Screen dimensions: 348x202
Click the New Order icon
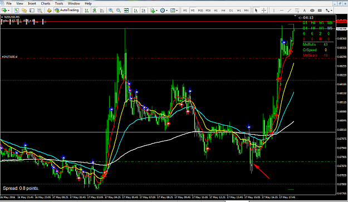[49, 11]
